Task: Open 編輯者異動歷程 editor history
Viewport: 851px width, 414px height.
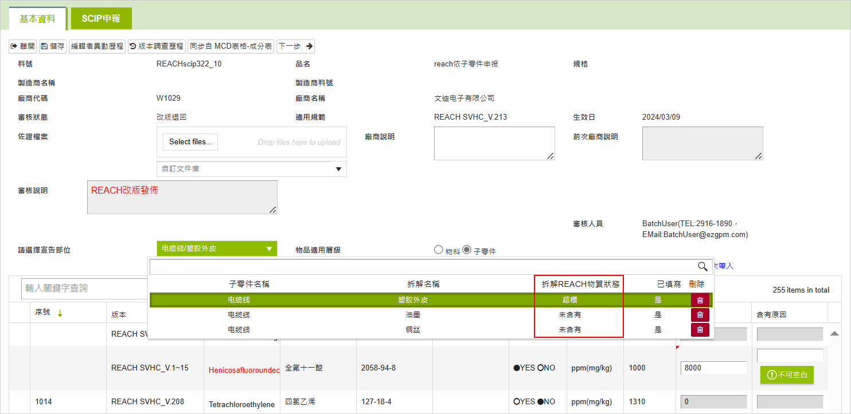Action: coord(97,46)
